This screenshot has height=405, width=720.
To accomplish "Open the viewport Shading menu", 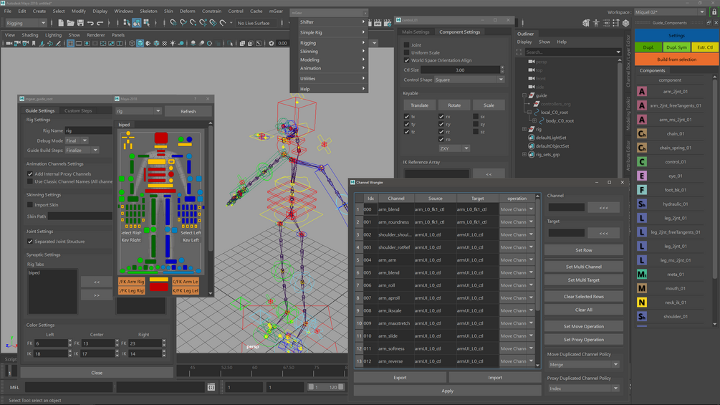I will (x=30, y=35).
